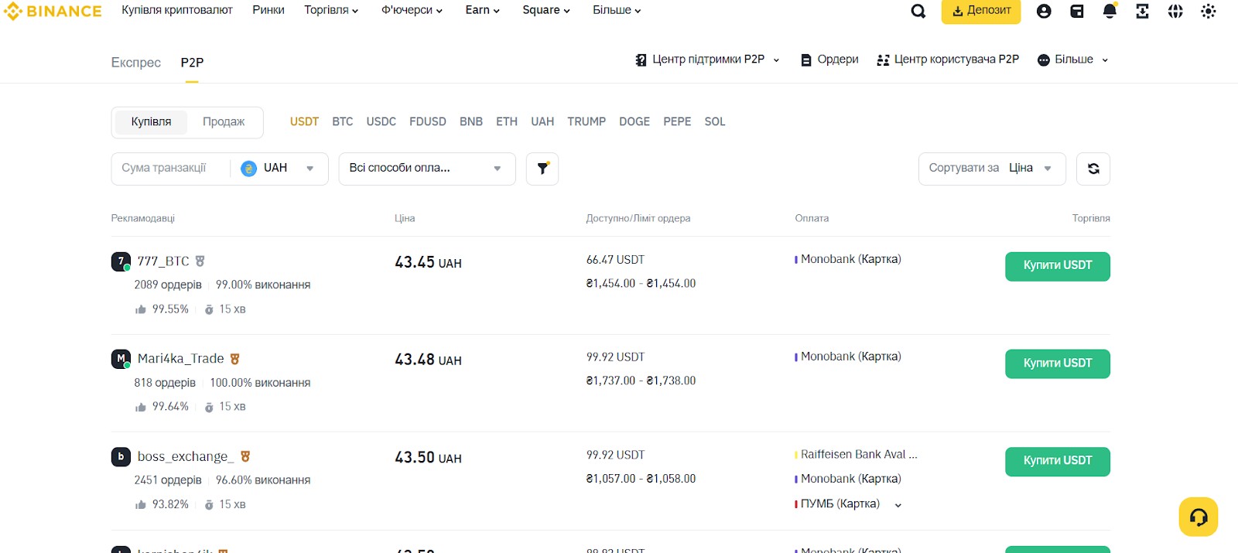Expand the Торгівля menu
The image size is (1238, 553).
tap(331, 10)
